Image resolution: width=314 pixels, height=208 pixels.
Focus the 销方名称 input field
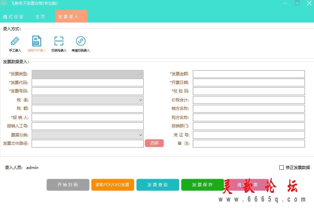tap(249, 109)
